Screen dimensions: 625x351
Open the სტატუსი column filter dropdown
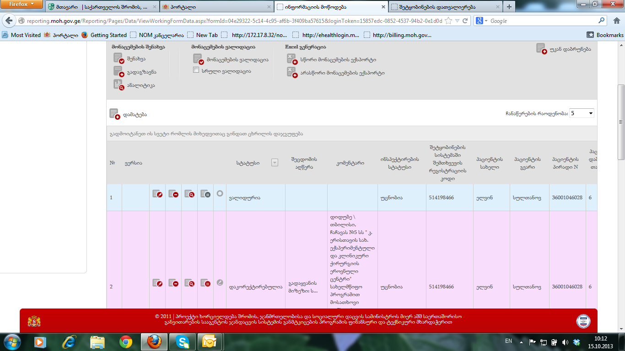(x=275, y=162)
